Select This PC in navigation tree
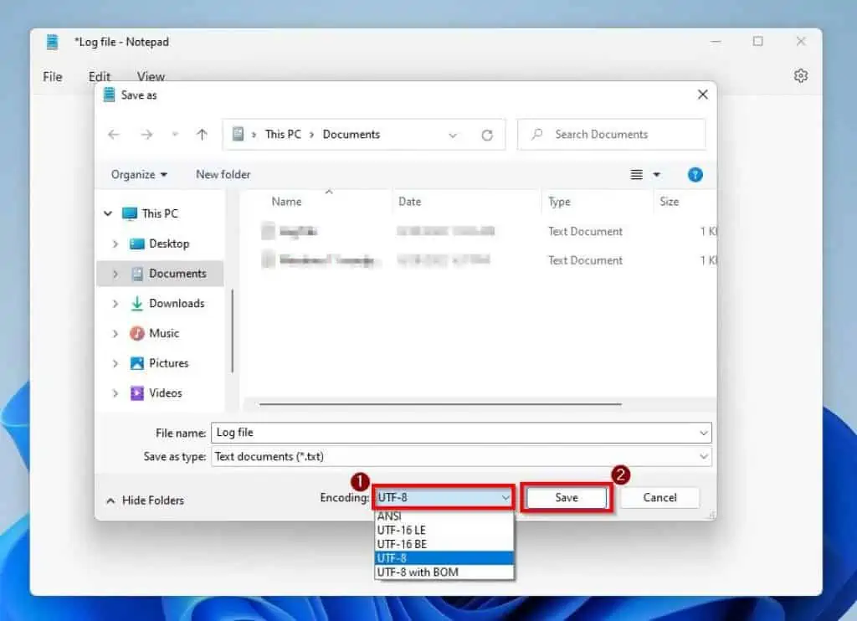Screen dimensions: 857x621 click(x=160, y=213)
